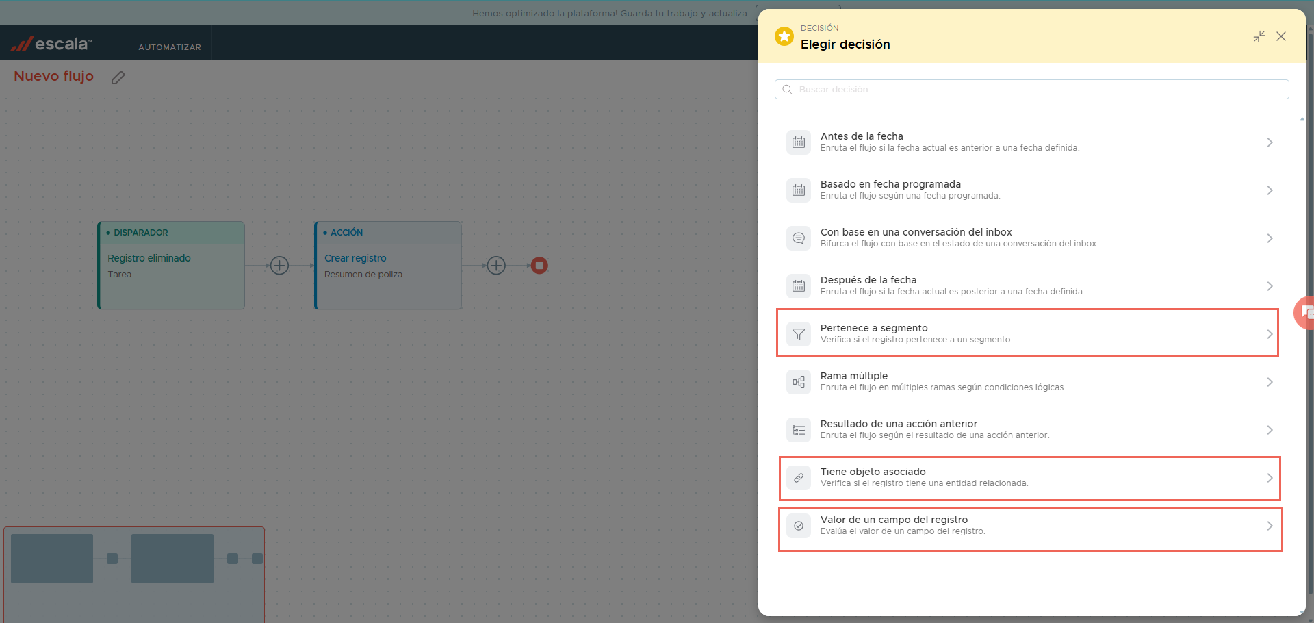Expand the Resultado de una acción anterior chevron
1314x623 pixels.
(x=1270, y=430)
